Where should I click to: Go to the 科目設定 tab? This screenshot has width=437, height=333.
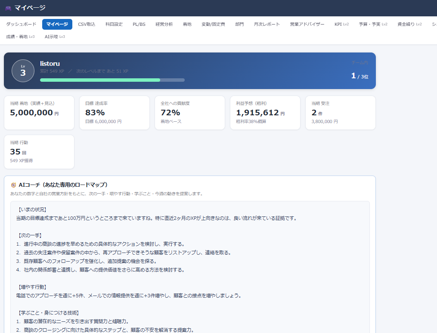[114, 24]
